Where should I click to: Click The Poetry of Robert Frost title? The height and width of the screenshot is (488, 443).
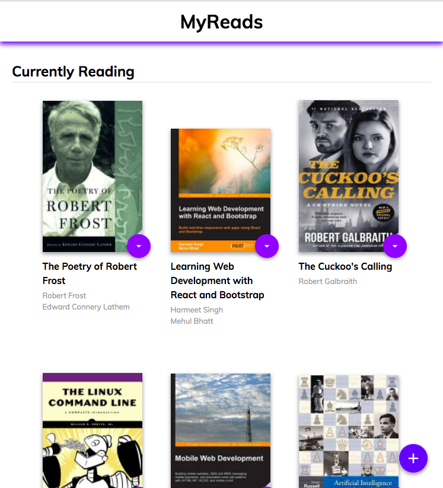pyautogui.click(x=90, y=273)
